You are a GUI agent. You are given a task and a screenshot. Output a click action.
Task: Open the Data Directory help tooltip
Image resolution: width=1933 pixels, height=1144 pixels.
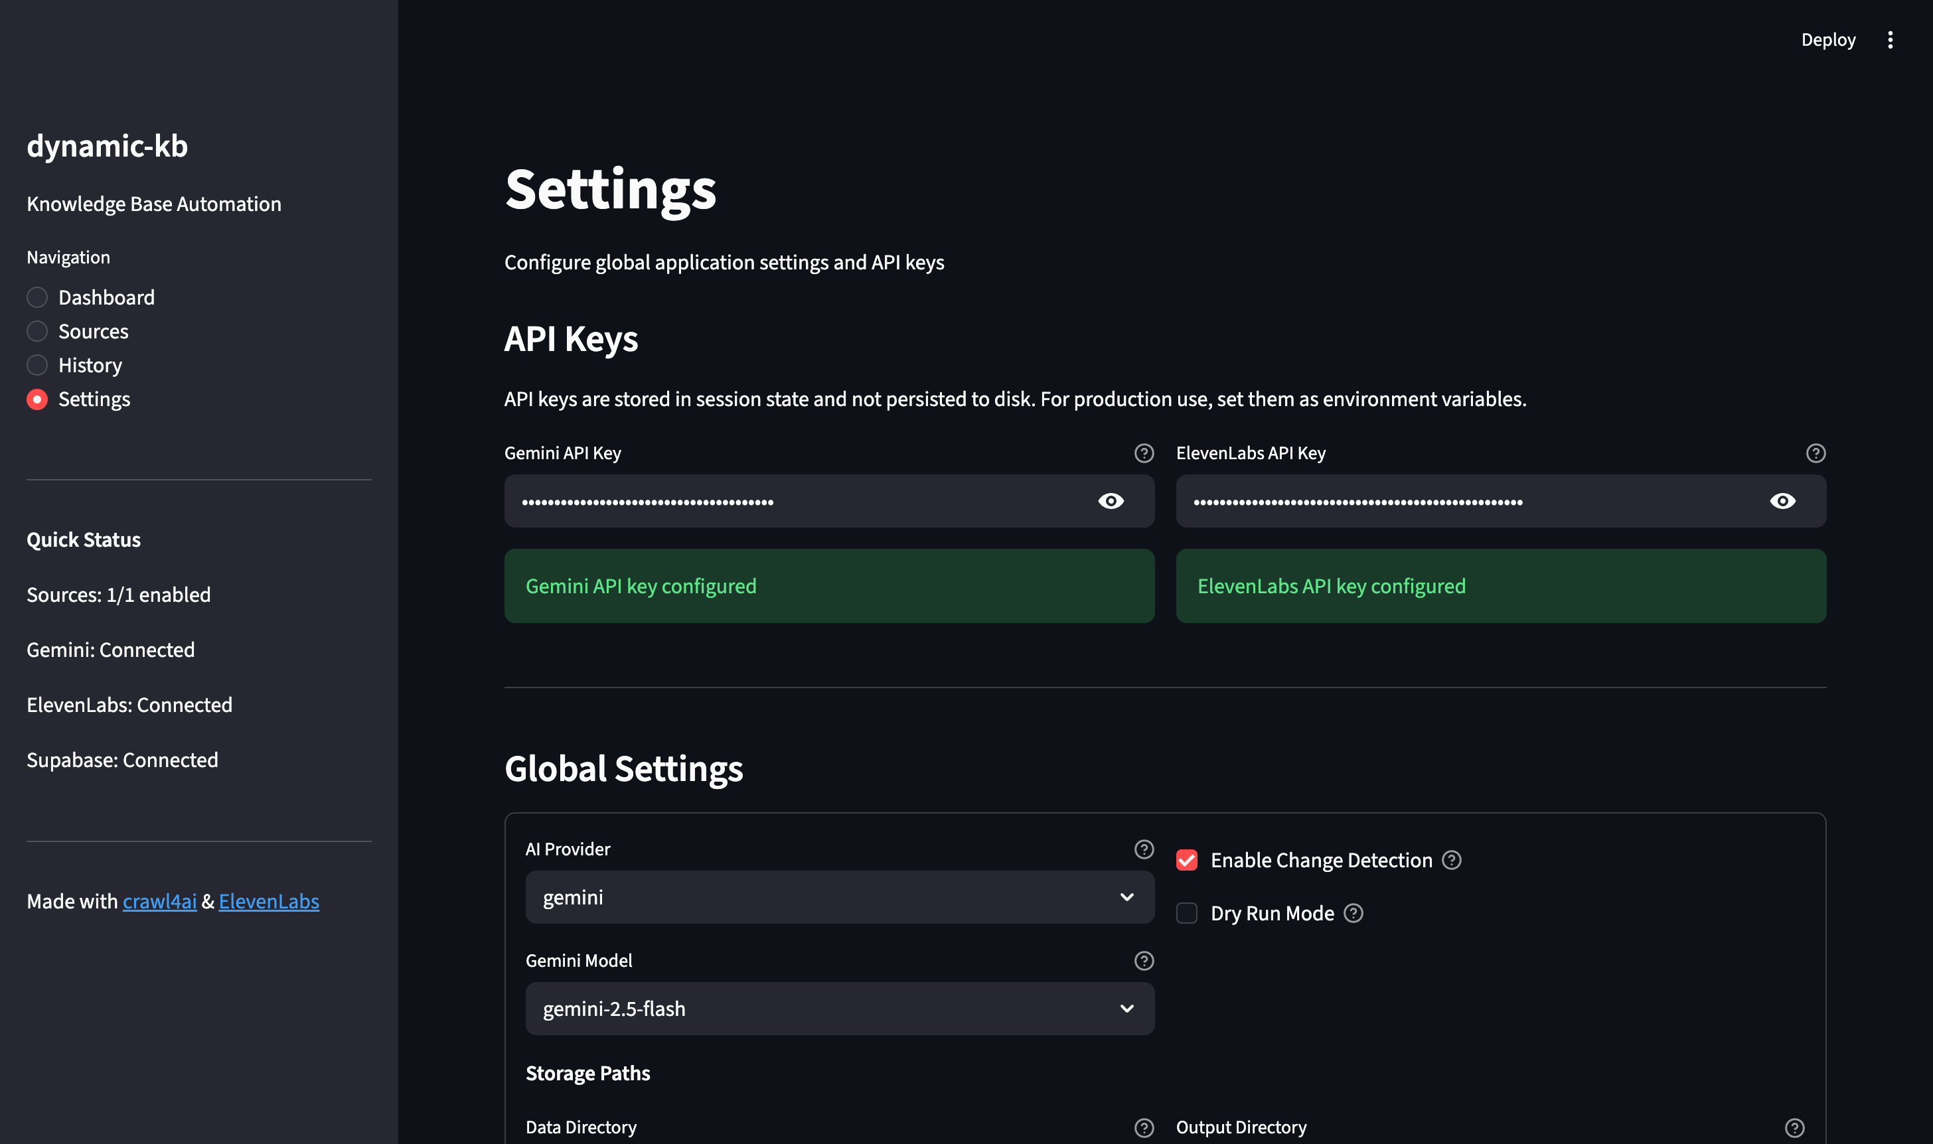(1144, 1127)
